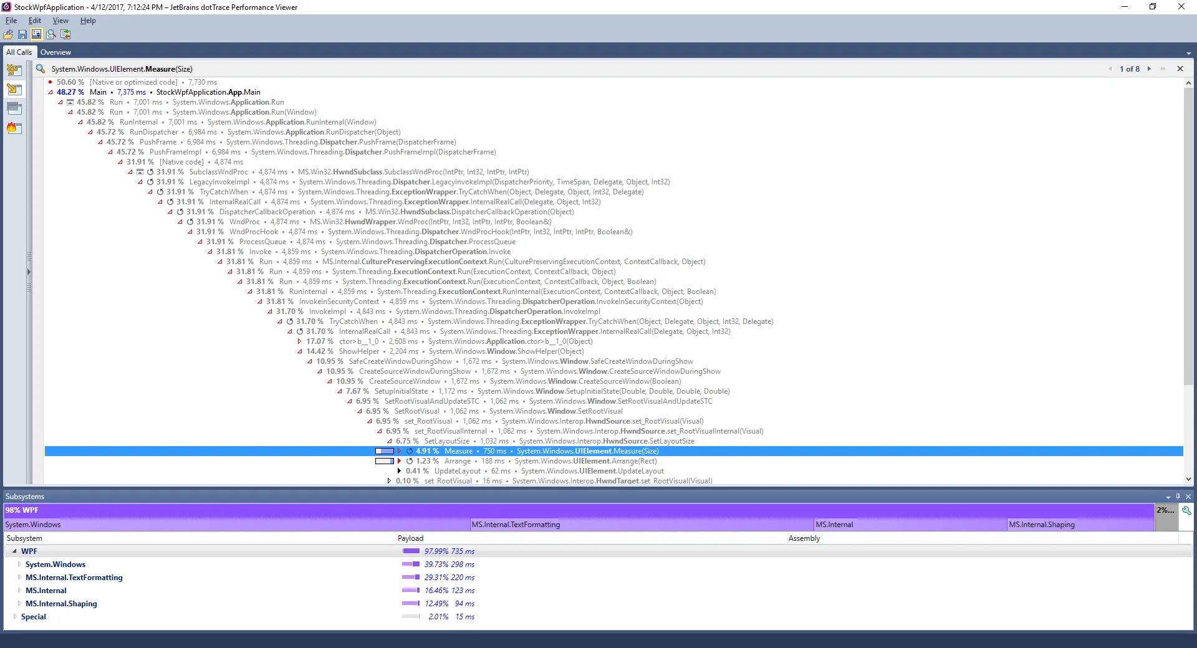This screenshot has height=648, width=1197.
Task: Collapse the 48.27% Main node
Action: tap(50, 92)
